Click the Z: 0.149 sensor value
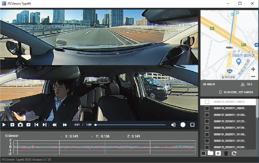259x163 pixels. coord(133,136)
